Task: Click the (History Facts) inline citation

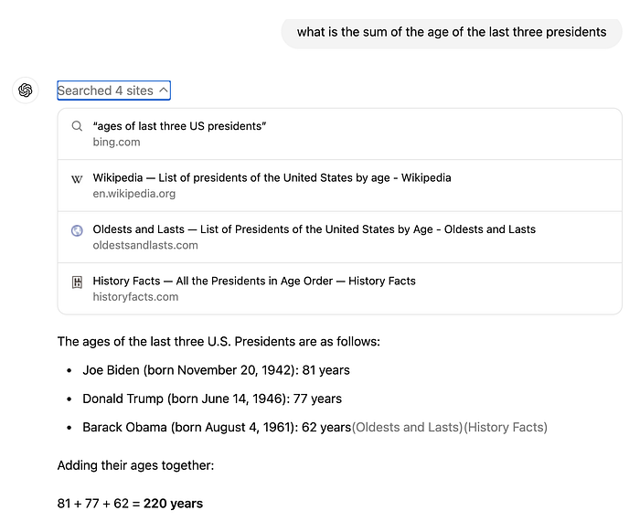Action: coord(506,427)
